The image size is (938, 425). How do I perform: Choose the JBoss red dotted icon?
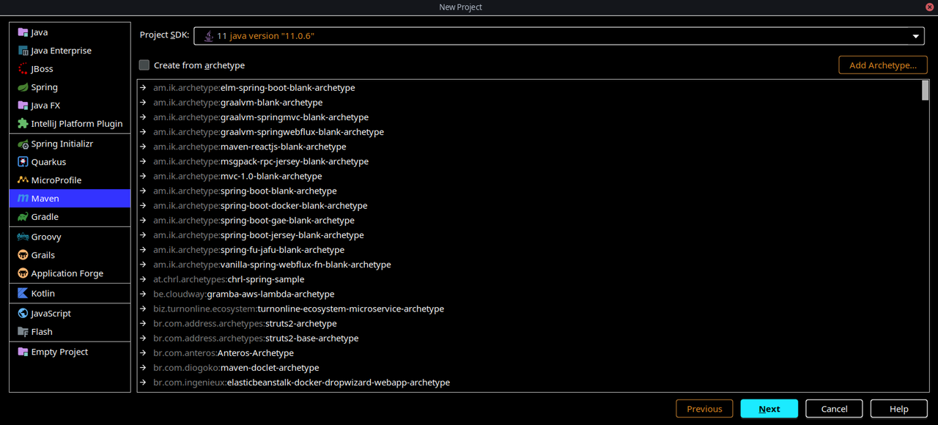tap(23, 69)
